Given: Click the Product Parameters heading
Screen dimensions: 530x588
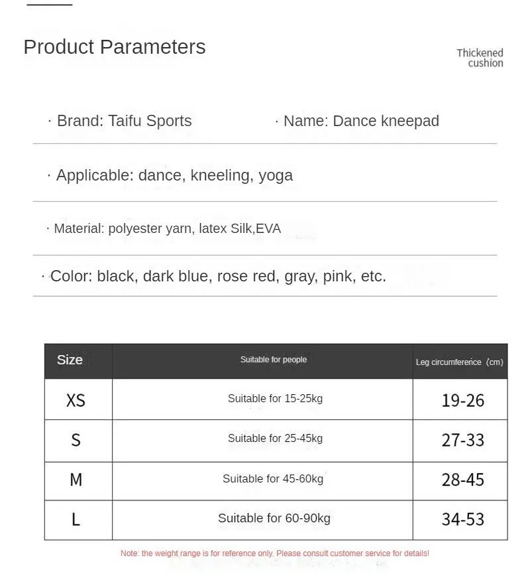Looking at the screenshot, I should pyautogui.click(x=115, y=47).
